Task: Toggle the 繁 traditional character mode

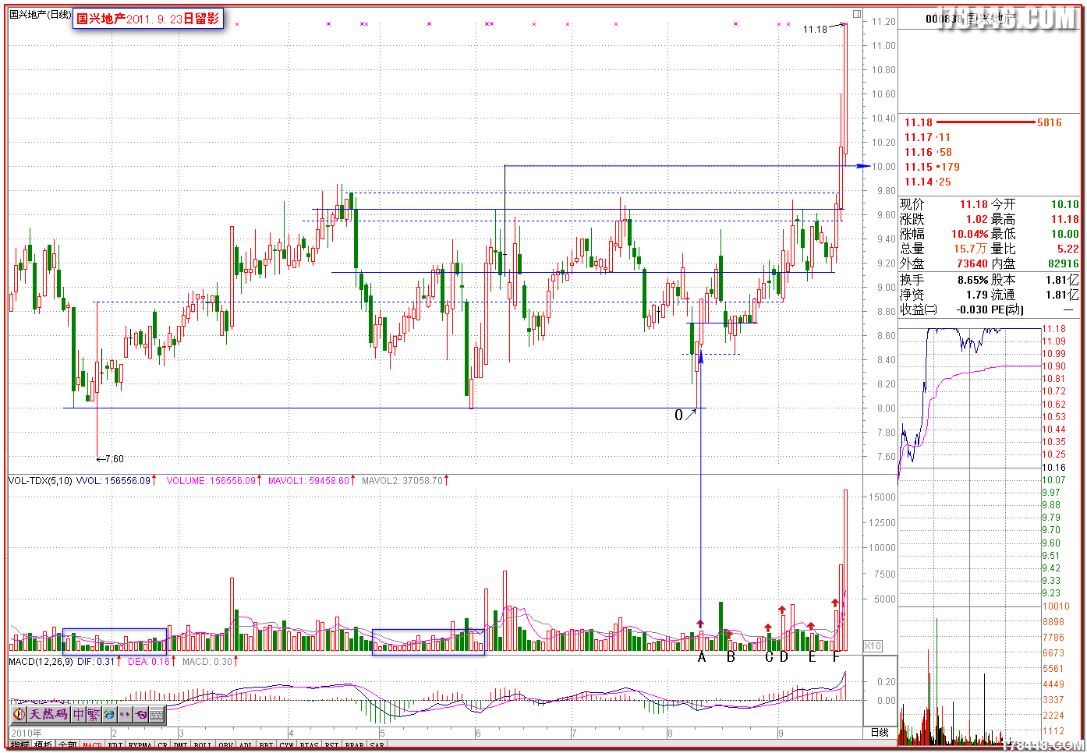Action: pyautogui.click(x=94, y=714)
